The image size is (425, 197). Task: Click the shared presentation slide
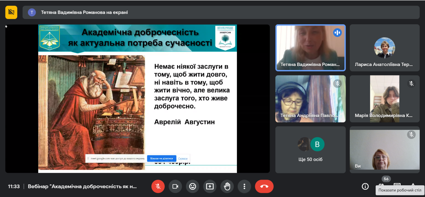(138, 98)
